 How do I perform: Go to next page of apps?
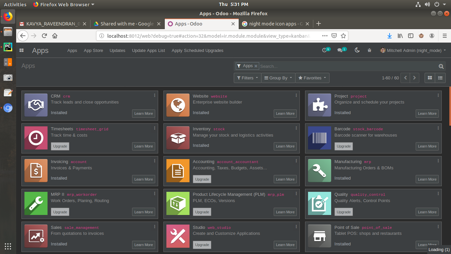tap(414, 78)
